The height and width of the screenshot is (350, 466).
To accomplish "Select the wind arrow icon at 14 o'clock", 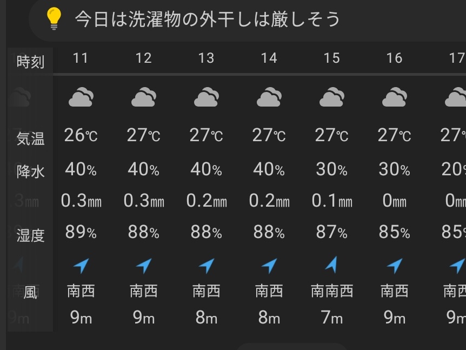I will click(269, 266).
